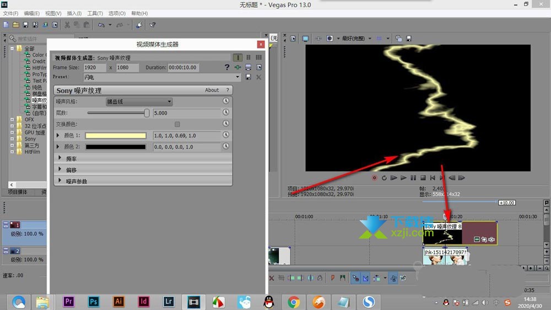Select 全部 folder in plugin tree
551x310 pixels.
[30, 49]
